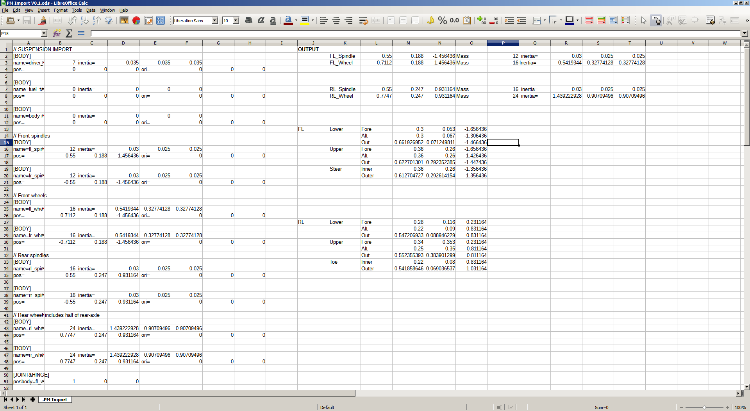Click the Formula equals sign icon

click(81, 33)
